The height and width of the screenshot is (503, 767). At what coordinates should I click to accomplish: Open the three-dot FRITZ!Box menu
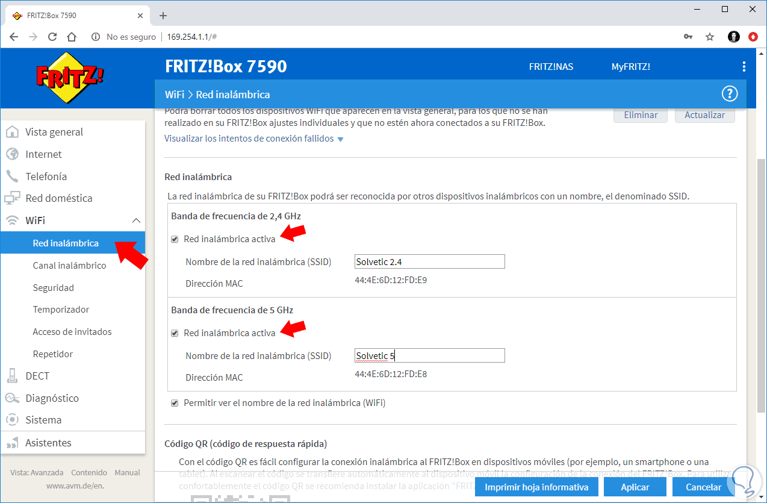(744, 67)
